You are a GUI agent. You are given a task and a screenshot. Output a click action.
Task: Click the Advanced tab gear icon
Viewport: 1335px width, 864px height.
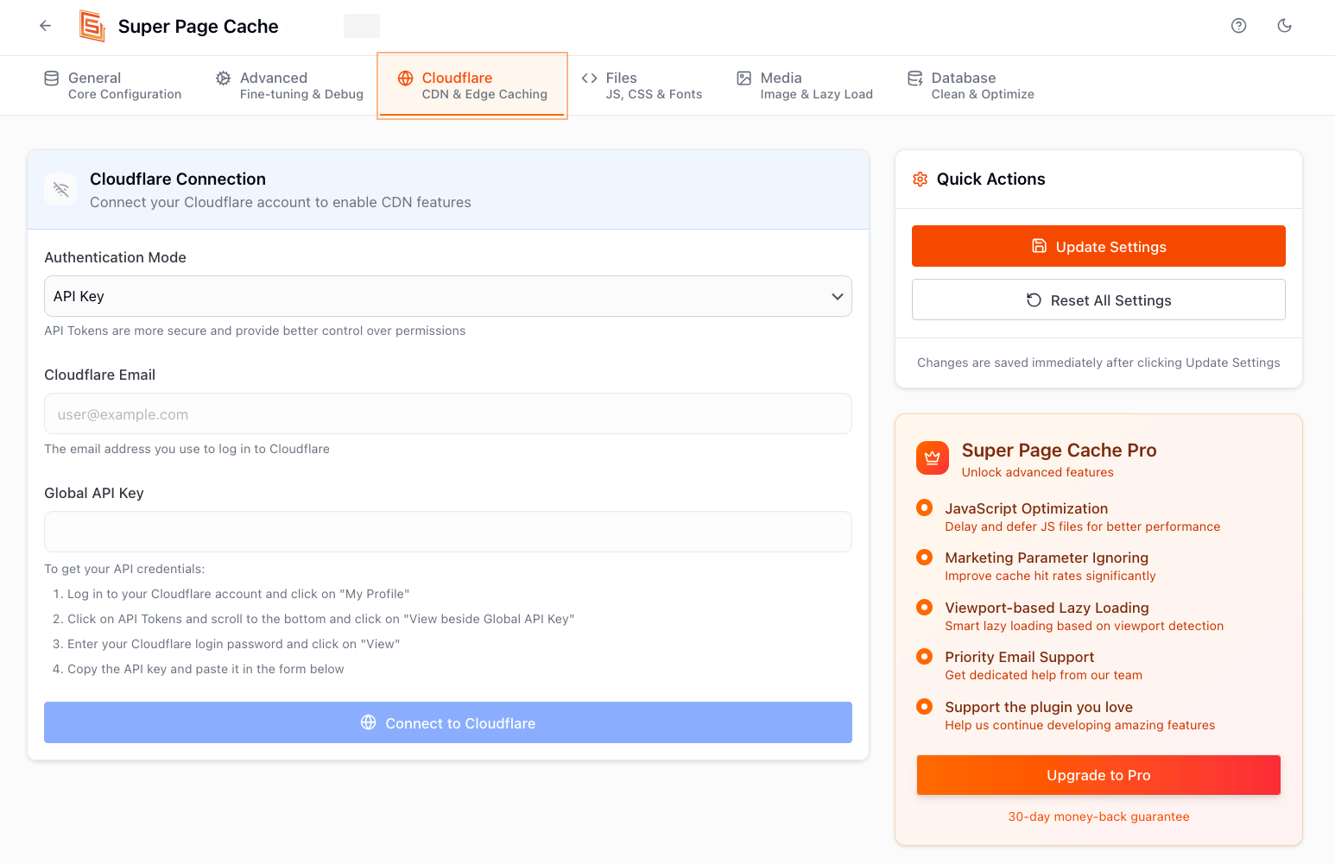(x=224, y=79)
